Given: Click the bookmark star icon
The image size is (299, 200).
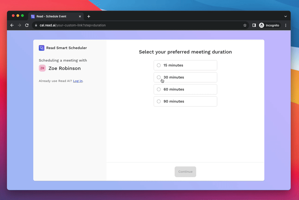Looking at the screenshot, I should [245, 25].
